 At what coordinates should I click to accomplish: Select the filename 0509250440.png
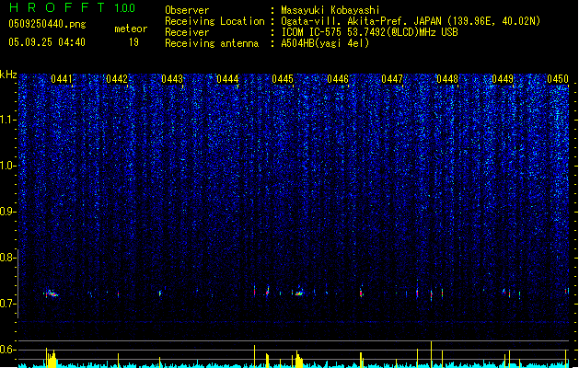pos(47,25)
